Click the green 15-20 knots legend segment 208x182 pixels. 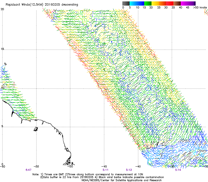pos(148,3)
